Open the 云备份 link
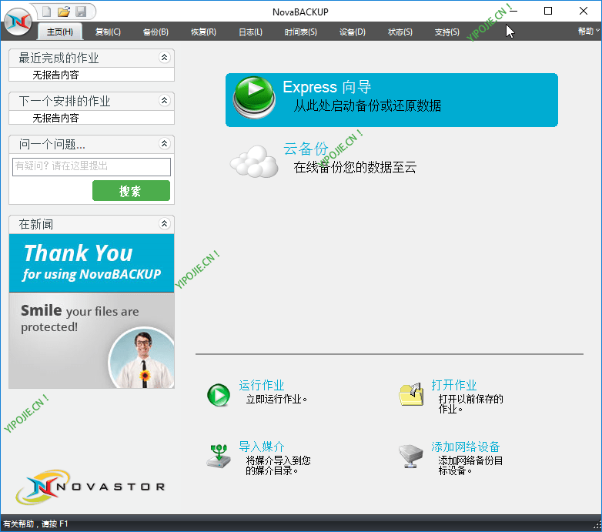The width and height of the screenshot is (602, 532). (x=306, y=149)
